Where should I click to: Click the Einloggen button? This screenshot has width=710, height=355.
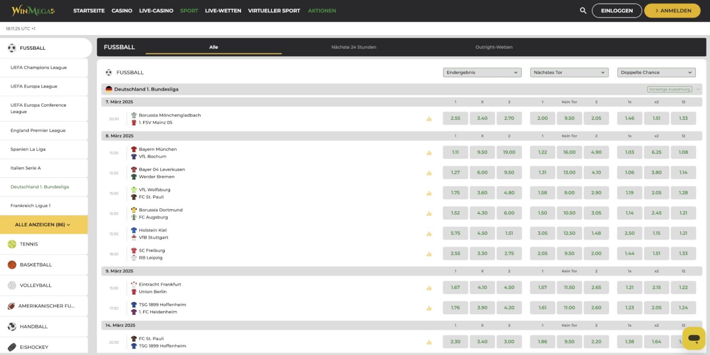click(x=617, y=11)
